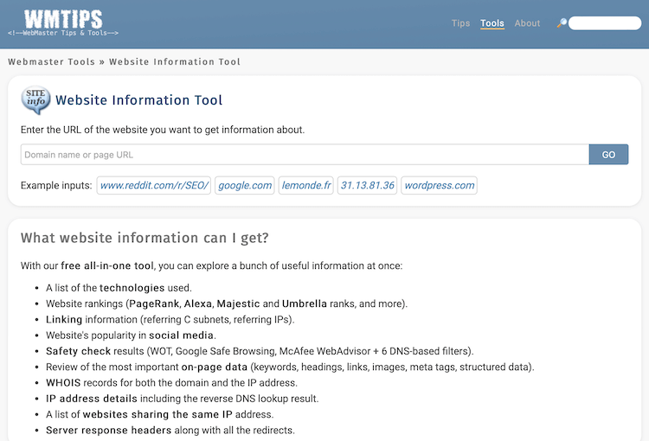The width and height of the screenshot is (649, 441).
Task: Open Webmaster Tools in the breadcrumb
Action: coord(51,62)
